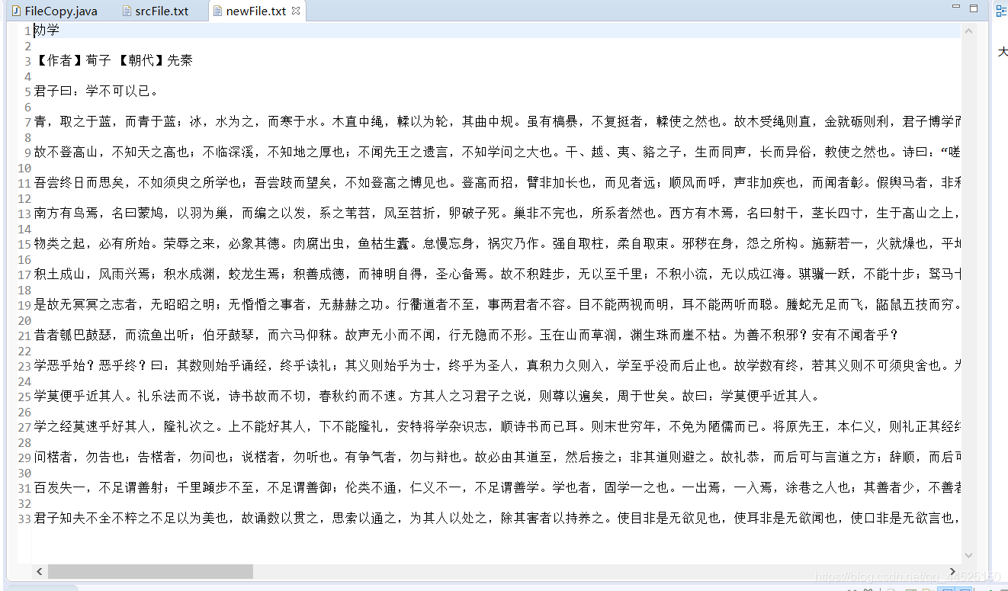
Task: Click line 23 beginning '学恶乎始'
Action: click(x=496, y=366)
